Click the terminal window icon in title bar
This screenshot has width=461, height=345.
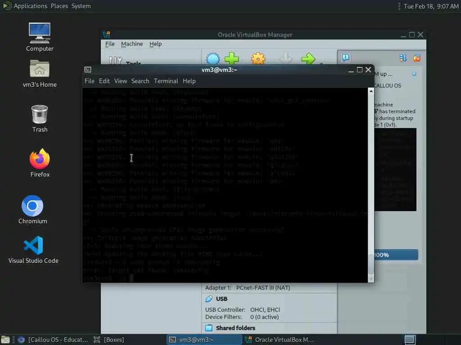tap(88, 70)
